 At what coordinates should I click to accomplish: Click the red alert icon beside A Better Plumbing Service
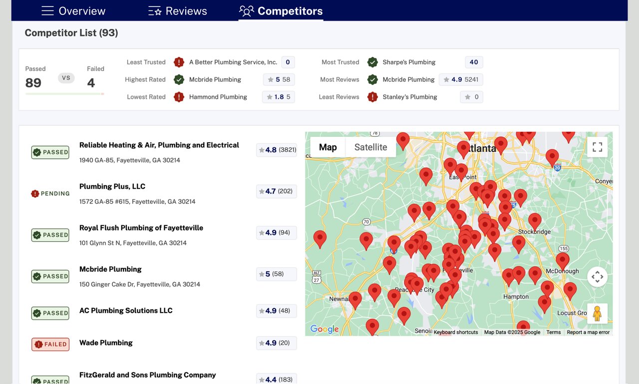179,62
